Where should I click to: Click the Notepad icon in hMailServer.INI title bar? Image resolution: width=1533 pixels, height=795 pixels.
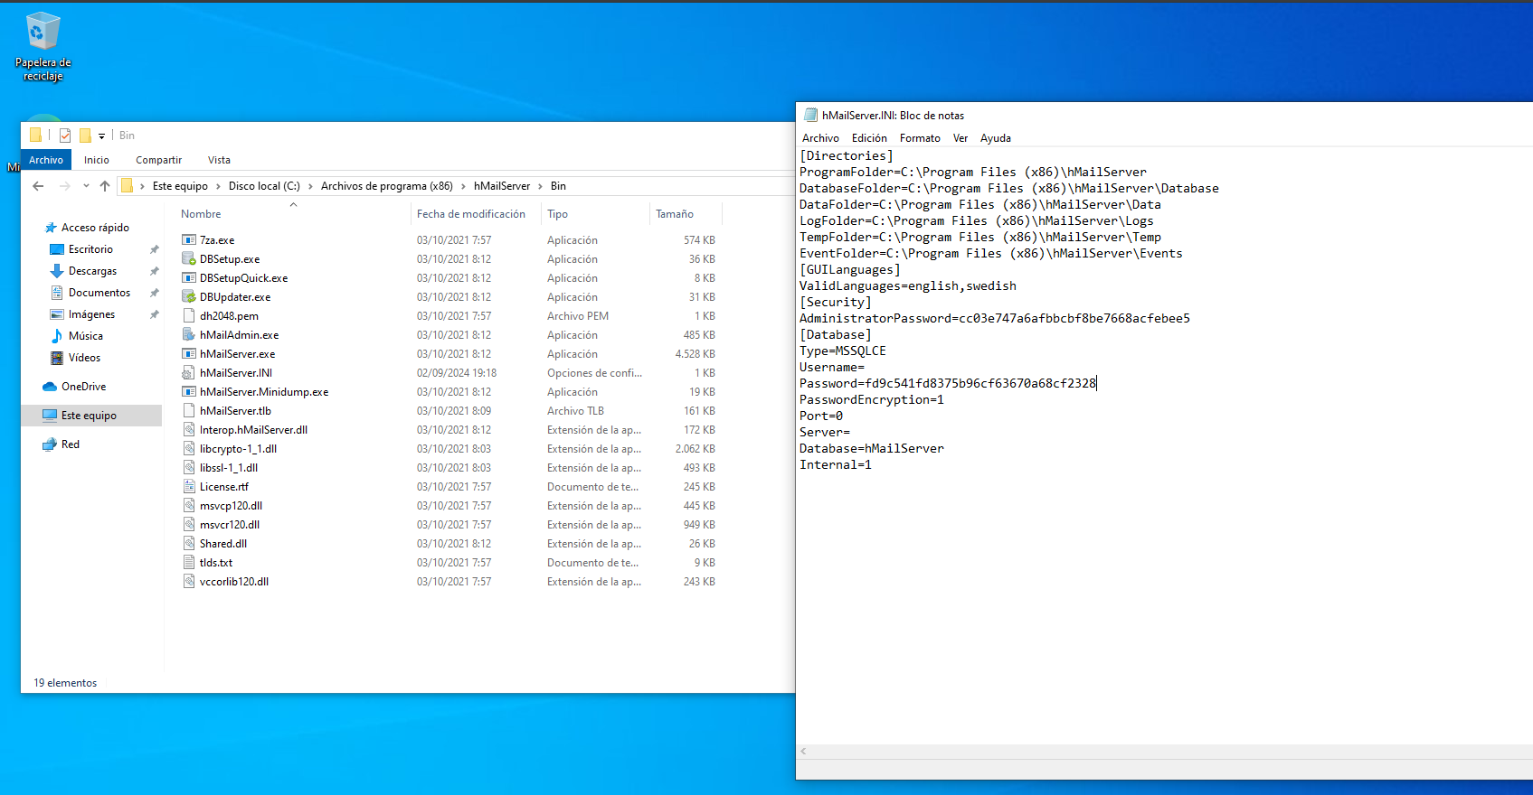811,116
